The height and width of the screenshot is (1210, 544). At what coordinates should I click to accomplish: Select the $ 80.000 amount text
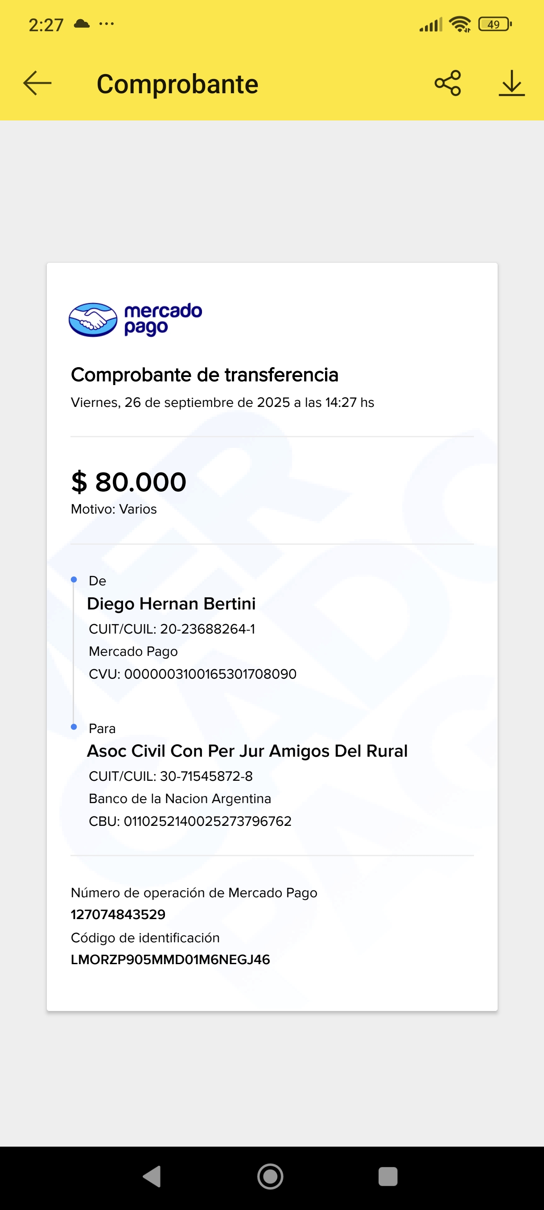click(128, 482)
